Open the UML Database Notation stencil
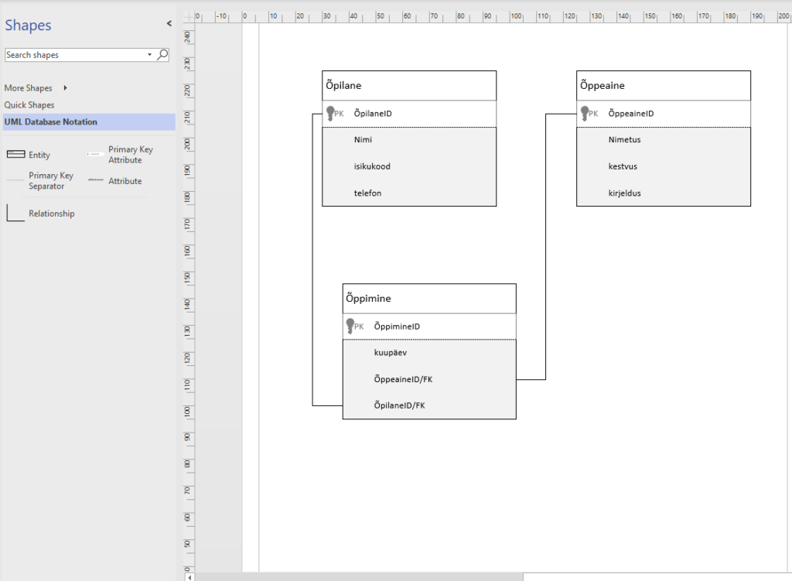 click(x=51, y=121)
